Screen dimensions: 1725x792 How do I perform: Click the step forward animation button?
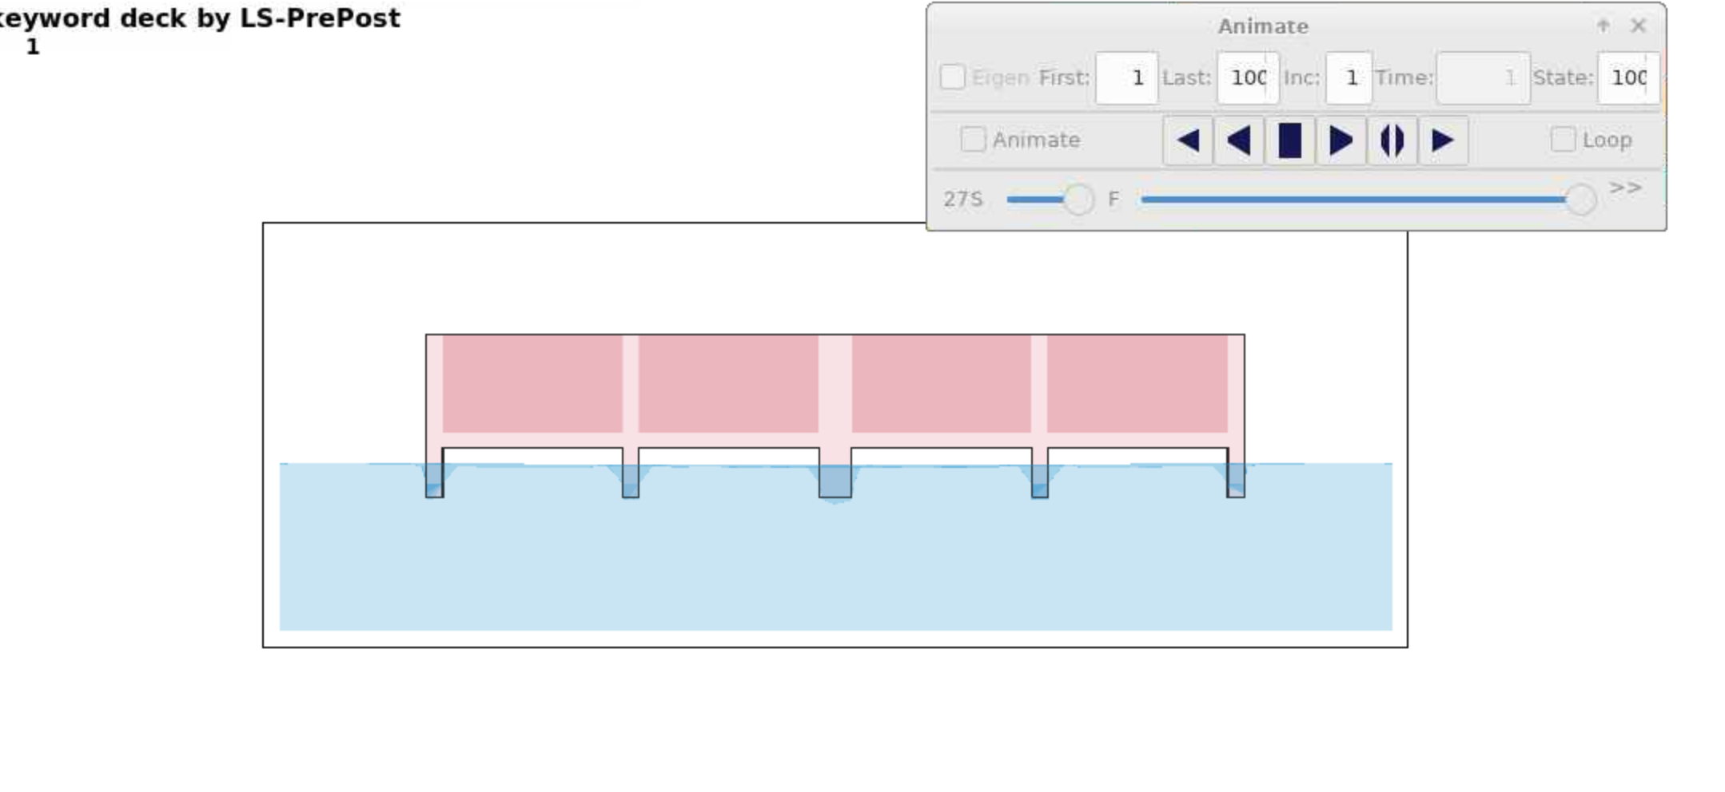1443,141
